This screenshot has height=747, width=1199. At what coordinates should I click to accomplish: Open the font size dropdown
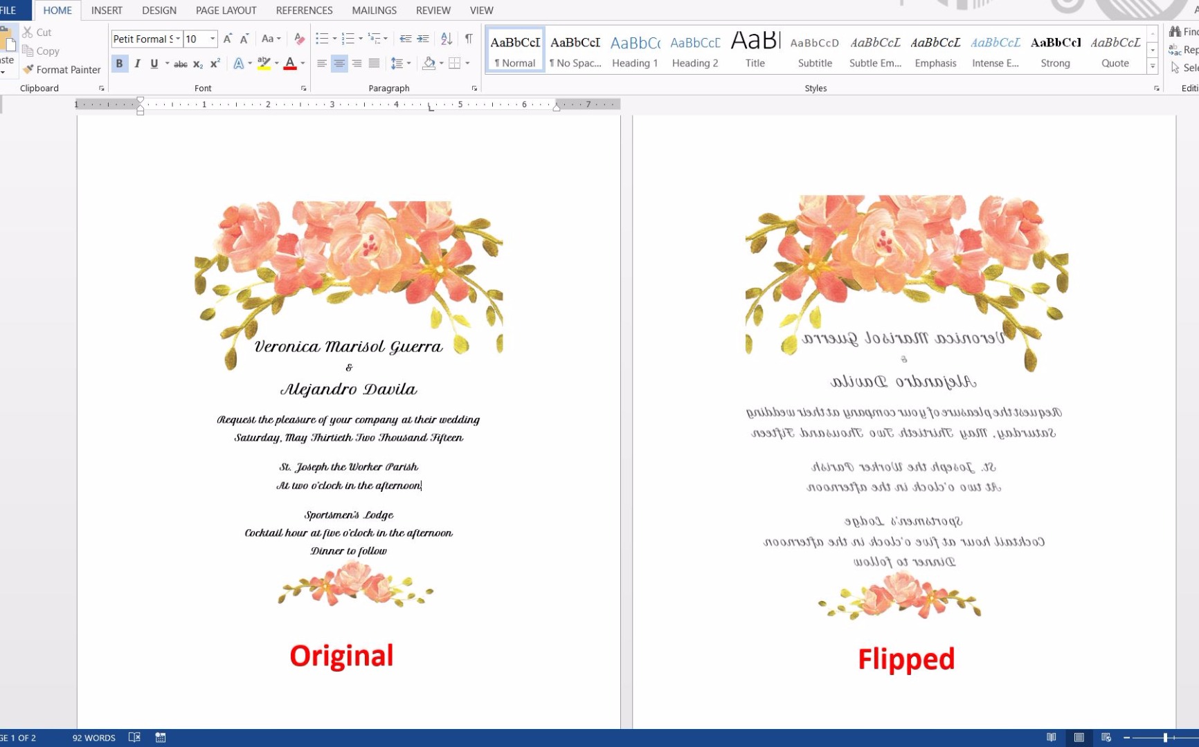(x=212, y=39)
